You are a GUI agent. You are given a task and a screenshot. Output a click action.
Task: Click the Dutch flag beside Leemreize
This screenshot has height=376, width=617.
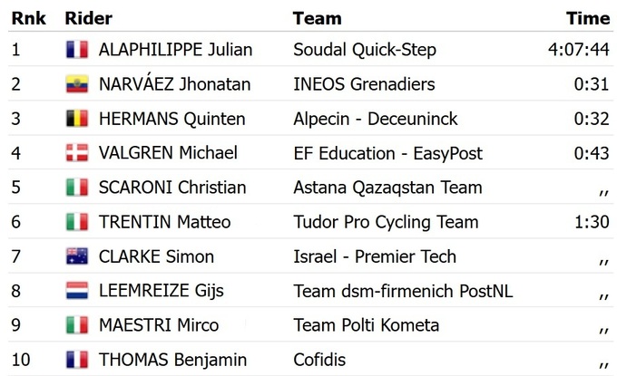pyautogui.click(x=77, y=291)
